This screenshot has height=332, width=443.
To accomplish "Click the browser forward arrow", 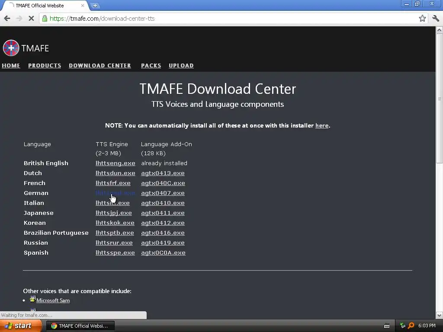I will pyautogui.click(x=19, y=19).
